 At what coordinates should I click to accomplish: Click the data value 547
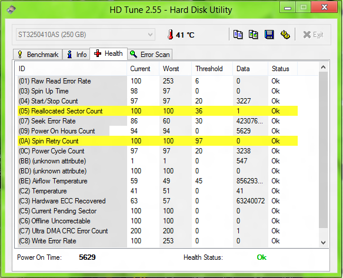242,161
